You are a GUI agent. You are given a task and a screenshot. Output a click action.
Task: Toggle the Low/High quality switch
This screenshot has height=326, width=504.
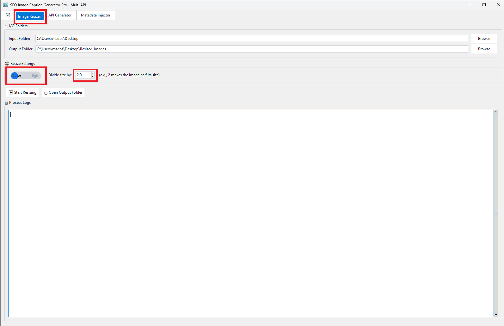[26, 76]
